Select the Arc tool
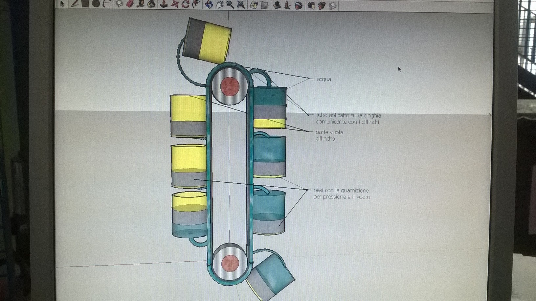 (106, 4)
